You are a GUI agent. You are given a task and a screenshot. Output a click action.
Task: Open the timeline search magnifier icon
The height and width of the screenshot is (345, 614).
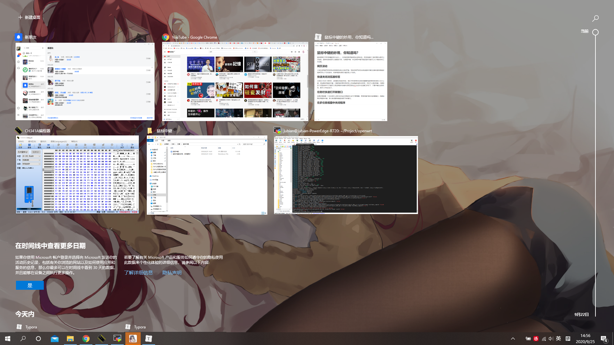pyautogui.click(x=595, y=19)
